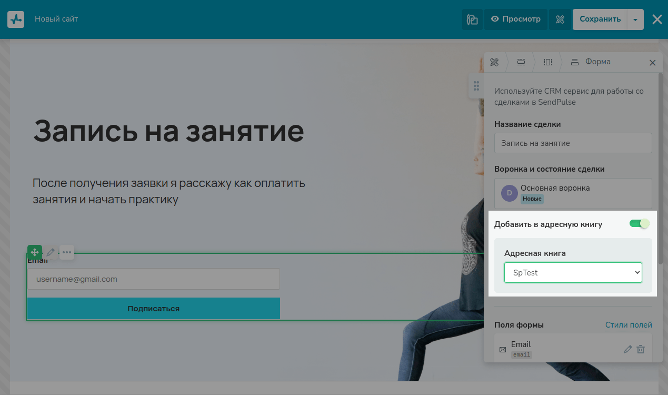Image resolution: width=668 pixels, height=395 pixels.
Task: Delete the Email field via trash icon
Action: point(641,349)
